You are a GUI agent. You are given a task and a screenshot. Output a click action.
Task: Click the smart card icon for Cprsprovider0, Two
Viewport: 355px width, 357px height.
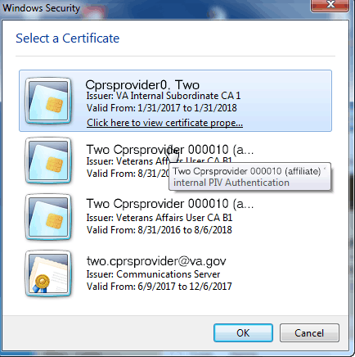tap(48, 101)
